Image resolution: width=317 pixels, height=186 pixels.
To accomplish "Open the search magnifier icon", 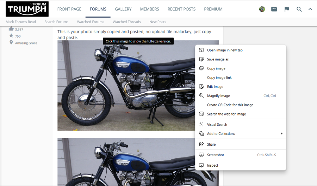I will pos(299,9).
